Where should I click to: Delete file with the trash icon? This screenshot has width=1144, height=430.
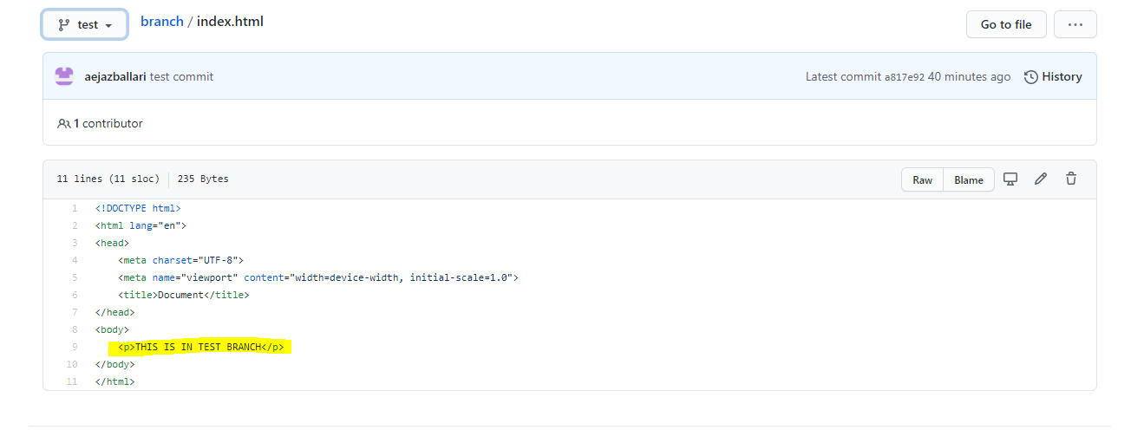point(1071,179)
